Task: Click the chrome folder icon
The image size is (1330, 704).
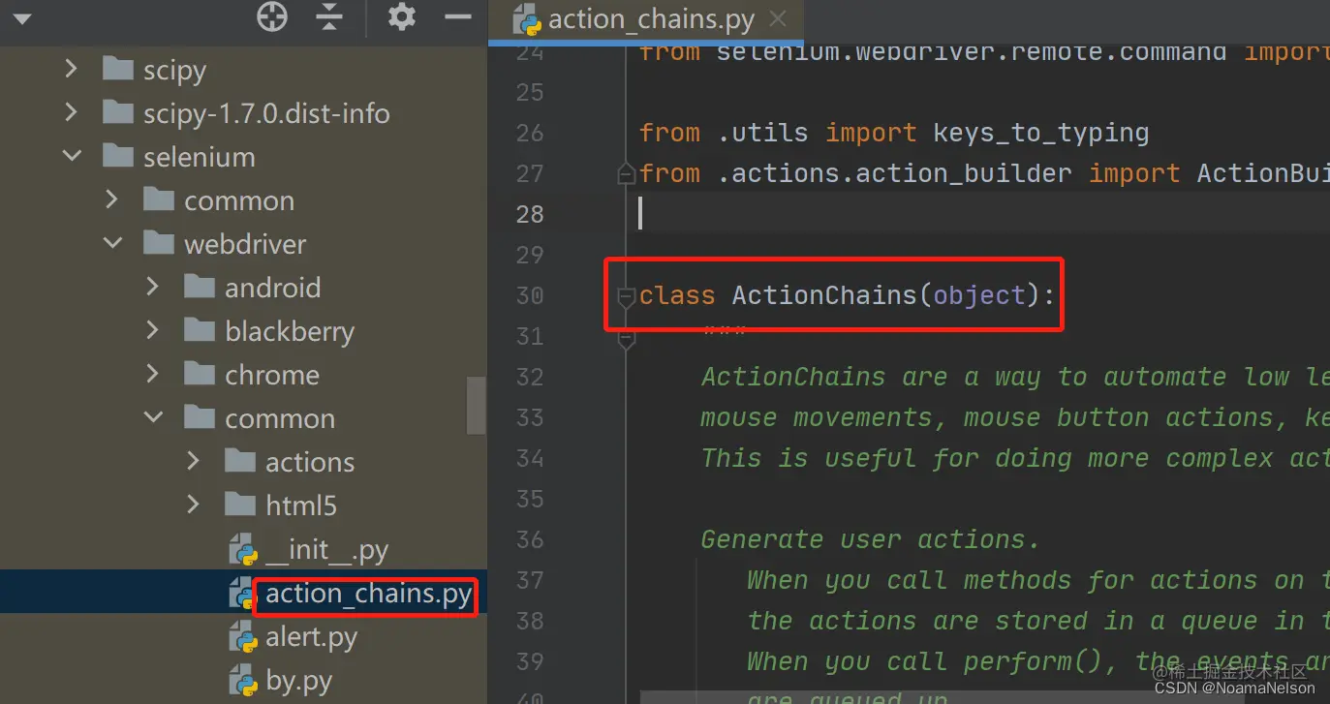Action: point(199,374)
